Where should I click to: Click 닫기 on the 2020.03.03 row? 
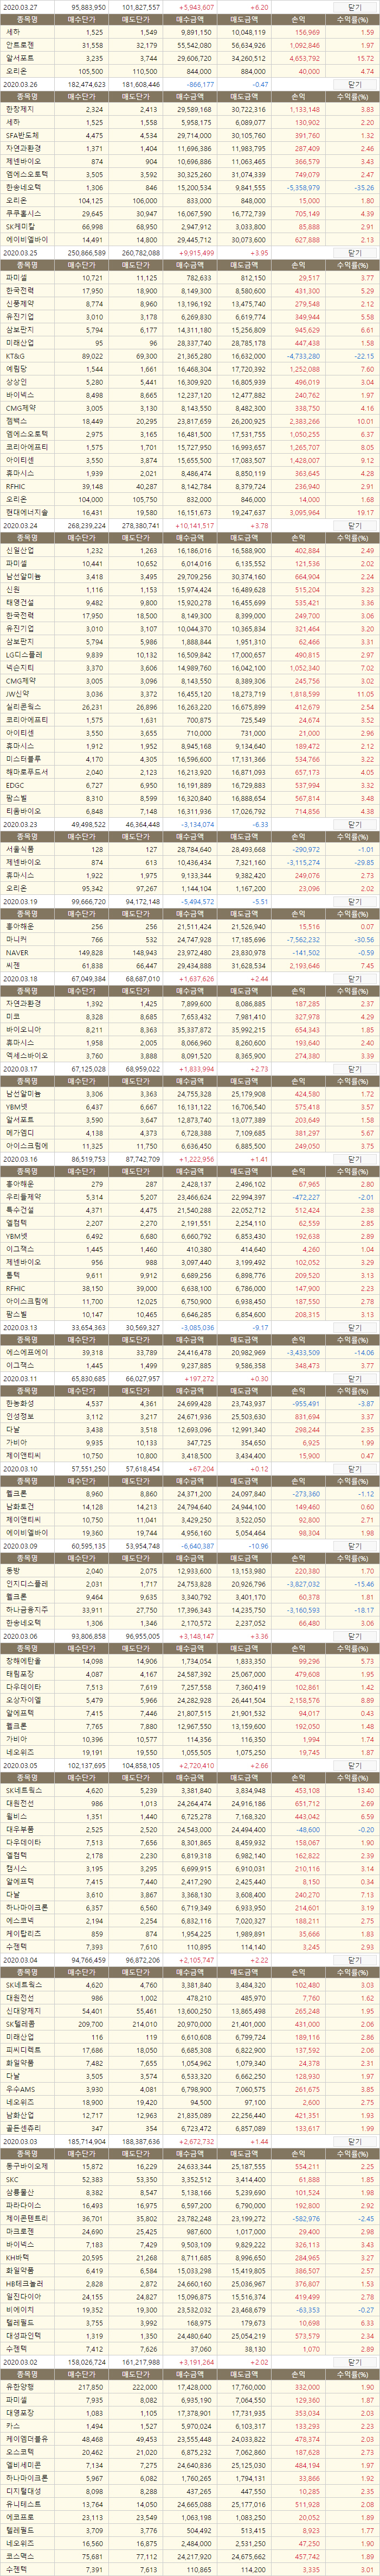pos(354,2141)
